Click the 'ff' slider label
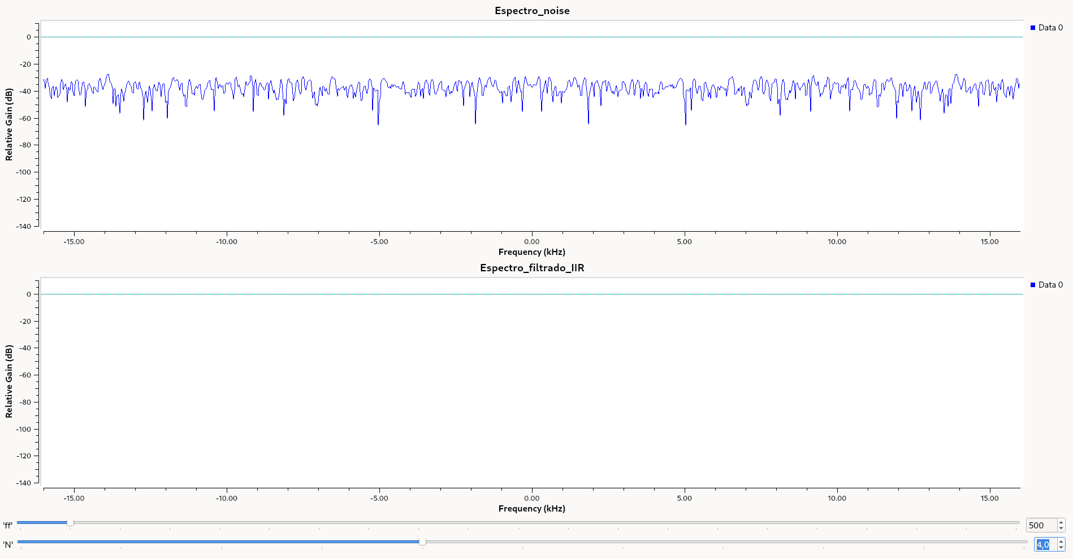1073x559 pixels. [x=7, y=526]
